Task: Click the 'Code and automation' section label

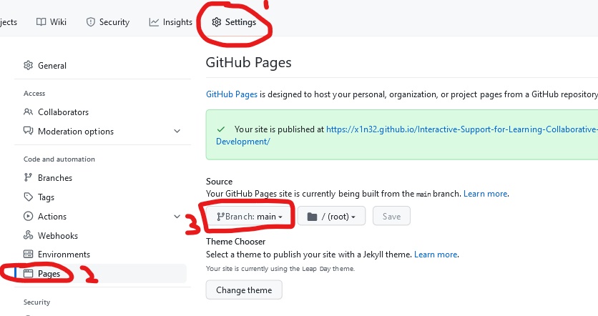Action: 59,159
